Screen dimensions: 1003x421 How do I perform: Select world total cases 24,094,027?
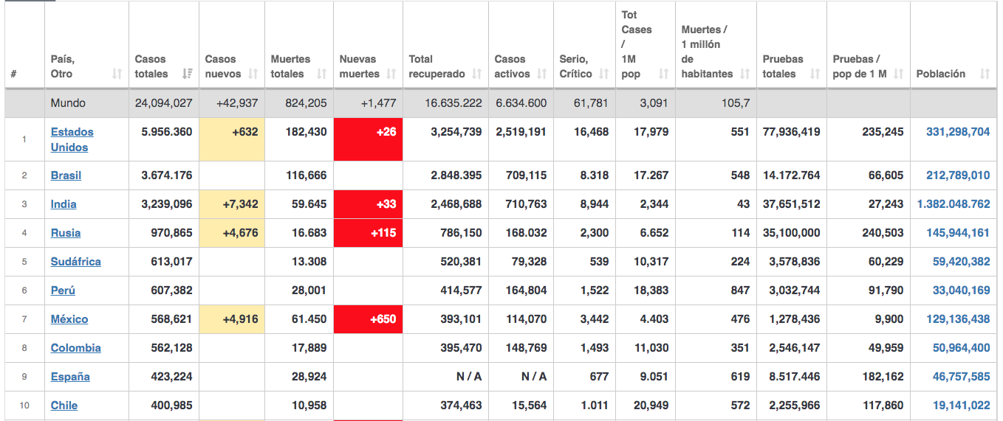tap(164, 103)
